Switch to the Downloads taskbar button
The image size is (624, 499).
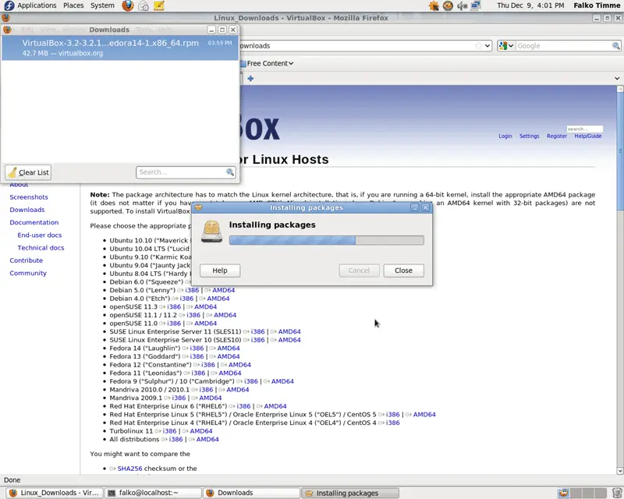[x=251, y=493]
